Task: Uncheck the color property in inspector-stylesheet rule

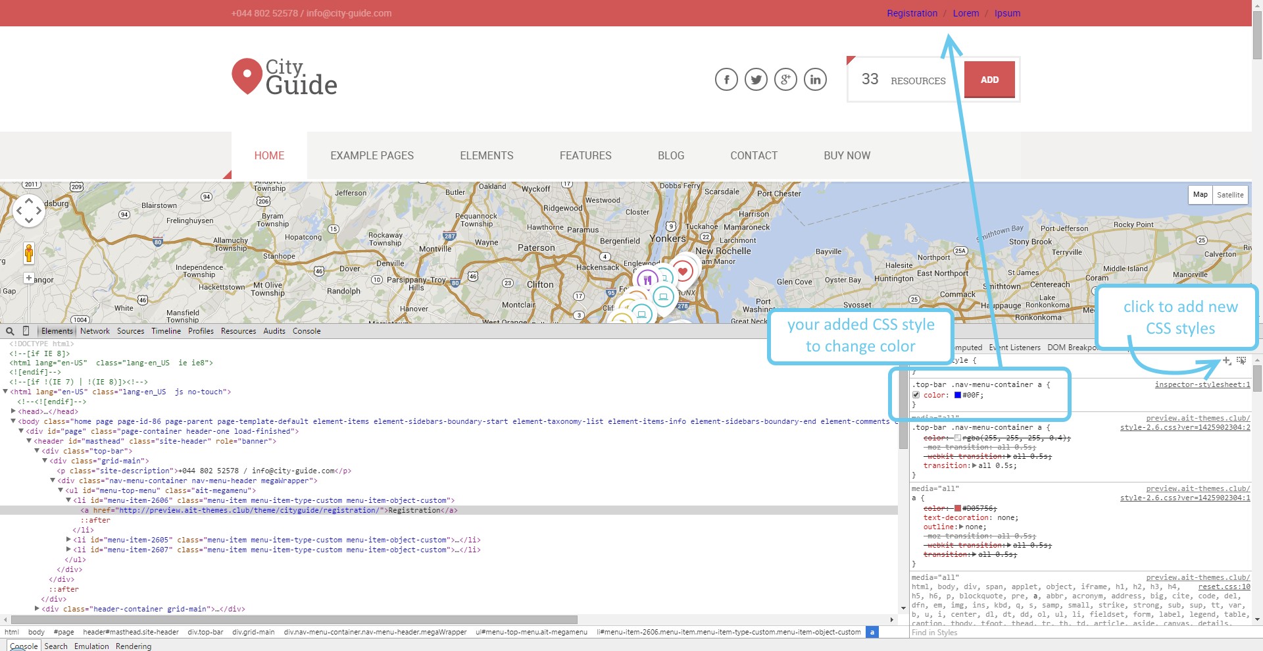Action: (916, 395)
